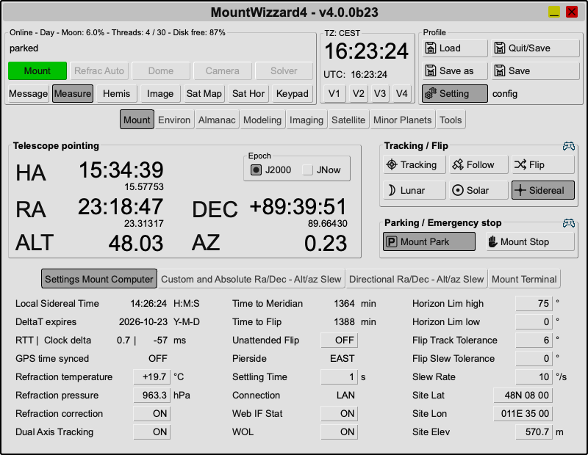Click the Camera status button
This screenshot has width=588, height=455.
[223, 70]
